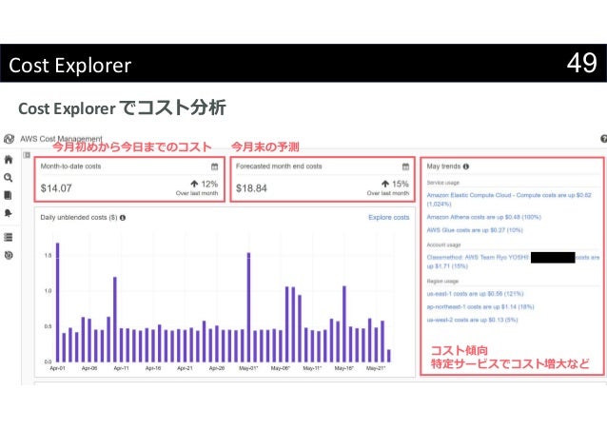Click the Daily unblended costs ($) title

tap(79, 218)
